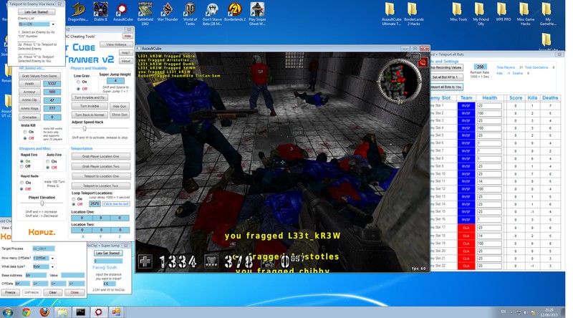Click the View Hotkeys button
This screenshot has height=318, width=573.
pos(116,44)
